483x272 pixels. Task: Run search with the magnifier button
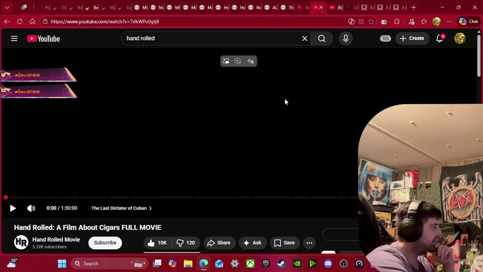pyautogui.click(x=321, y=39)
